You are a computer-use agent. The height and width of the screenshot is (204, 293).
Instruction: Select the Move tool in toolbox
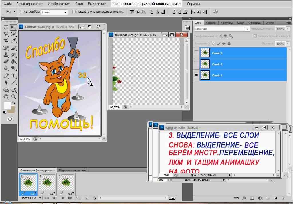(x=13, y=27)
